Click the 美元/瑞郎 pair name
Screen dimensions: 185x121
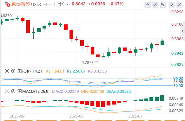pyautogui.click(x=21, y=4)
